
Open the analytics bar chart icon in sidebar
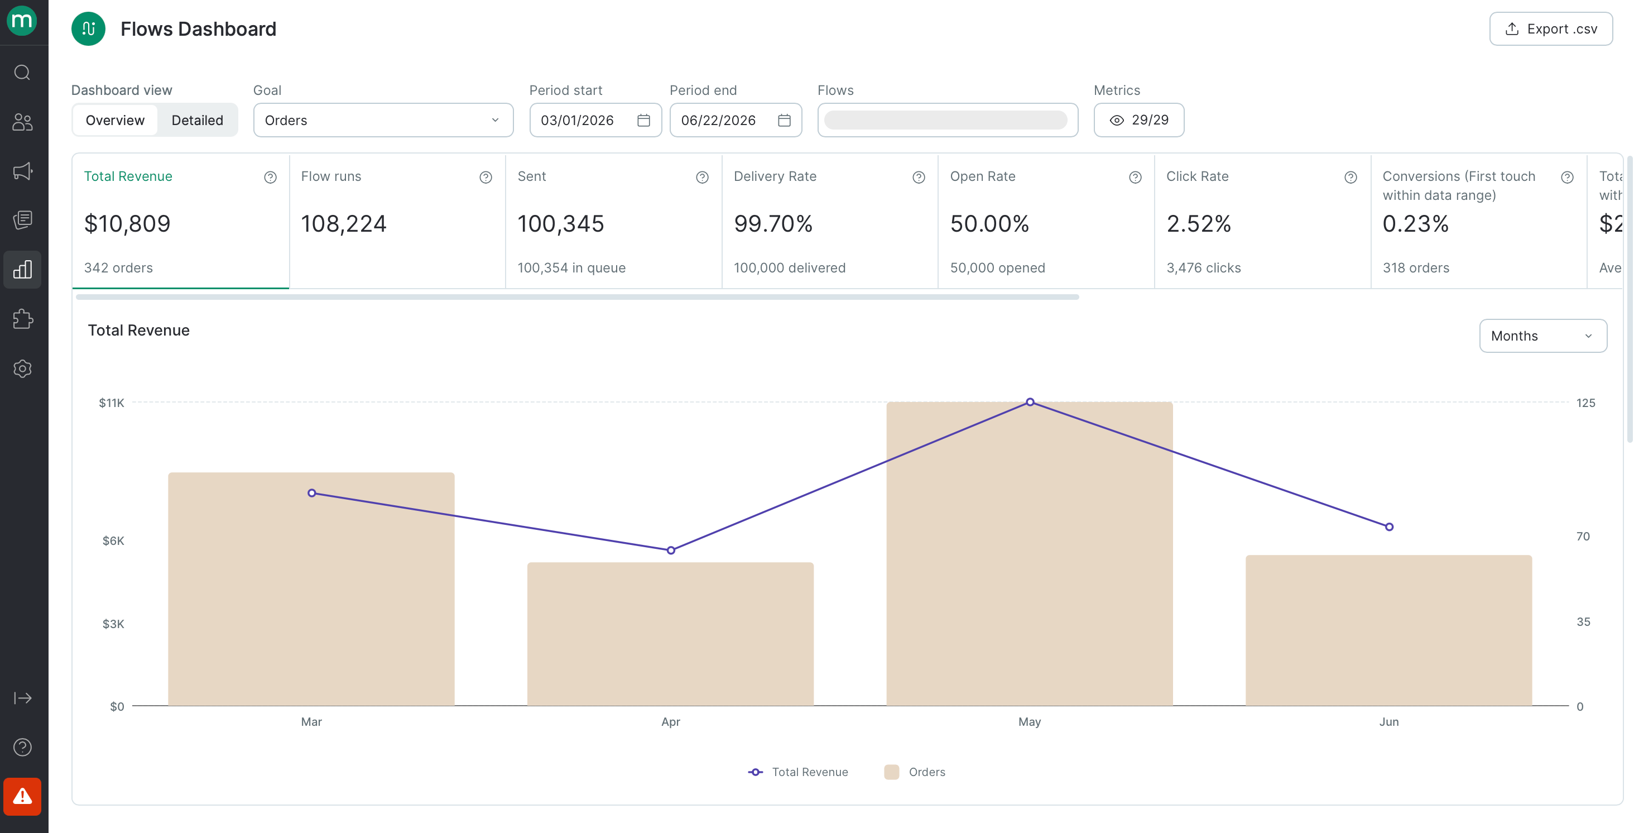coord(22,270)
